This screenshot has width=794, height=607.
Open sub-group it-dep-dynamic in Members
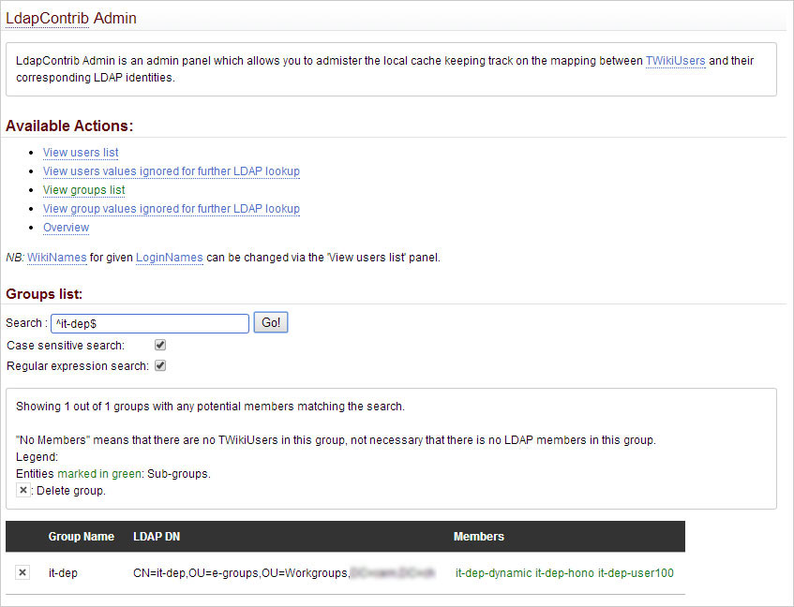click(x=493, y=572)
